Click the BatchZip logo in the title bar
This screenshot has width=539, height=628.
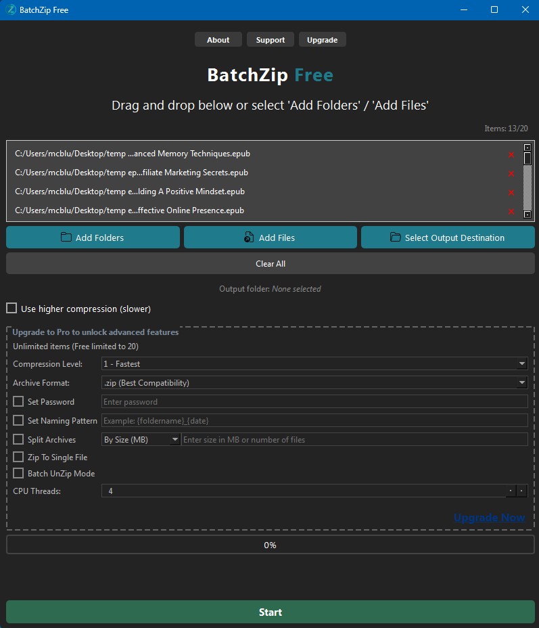[11, 9]
